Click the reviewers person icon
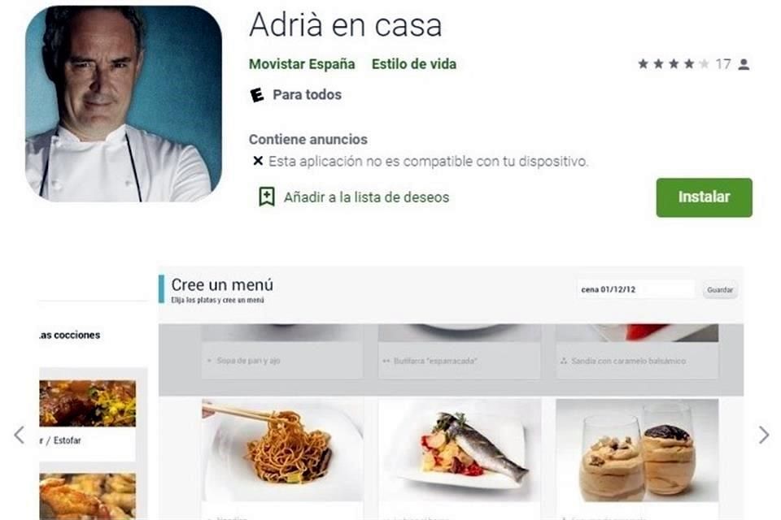The width and height of the screenshot is (781, 520). 744,64
